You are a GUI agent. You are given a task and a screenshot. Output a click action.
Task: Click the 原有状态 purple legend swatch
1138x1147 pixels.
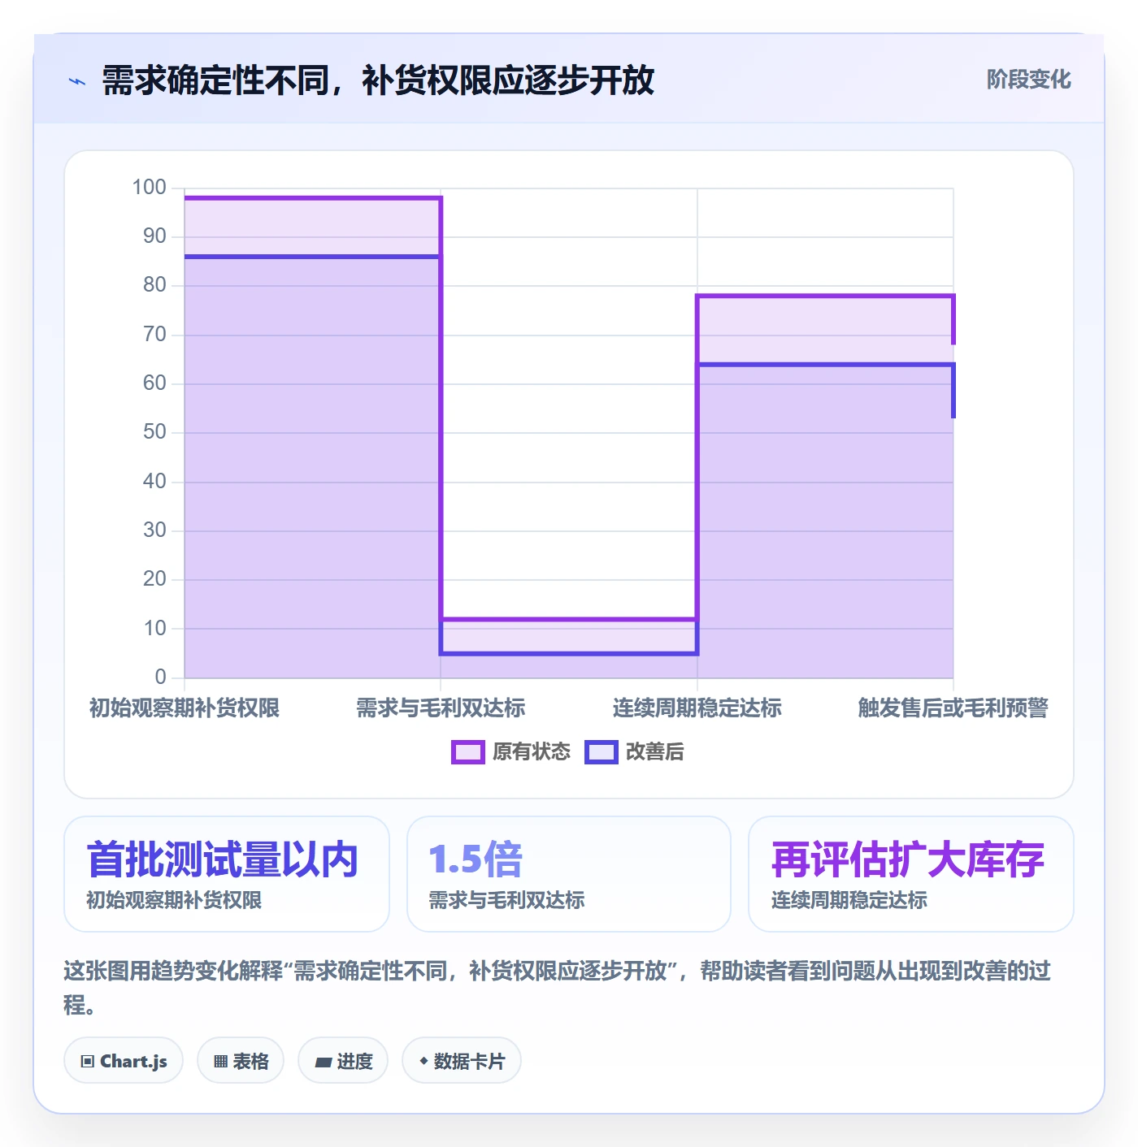click(x=468, y=752)
